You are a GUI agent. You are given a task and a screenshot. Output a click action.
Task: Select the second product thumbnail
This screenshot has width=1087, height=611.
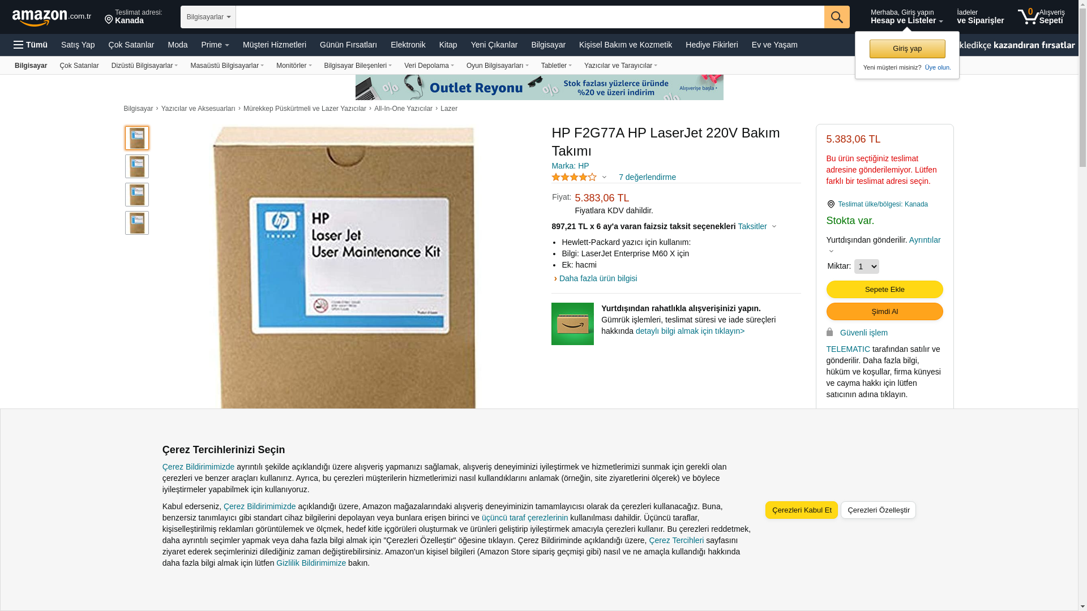tap(137, 166)
